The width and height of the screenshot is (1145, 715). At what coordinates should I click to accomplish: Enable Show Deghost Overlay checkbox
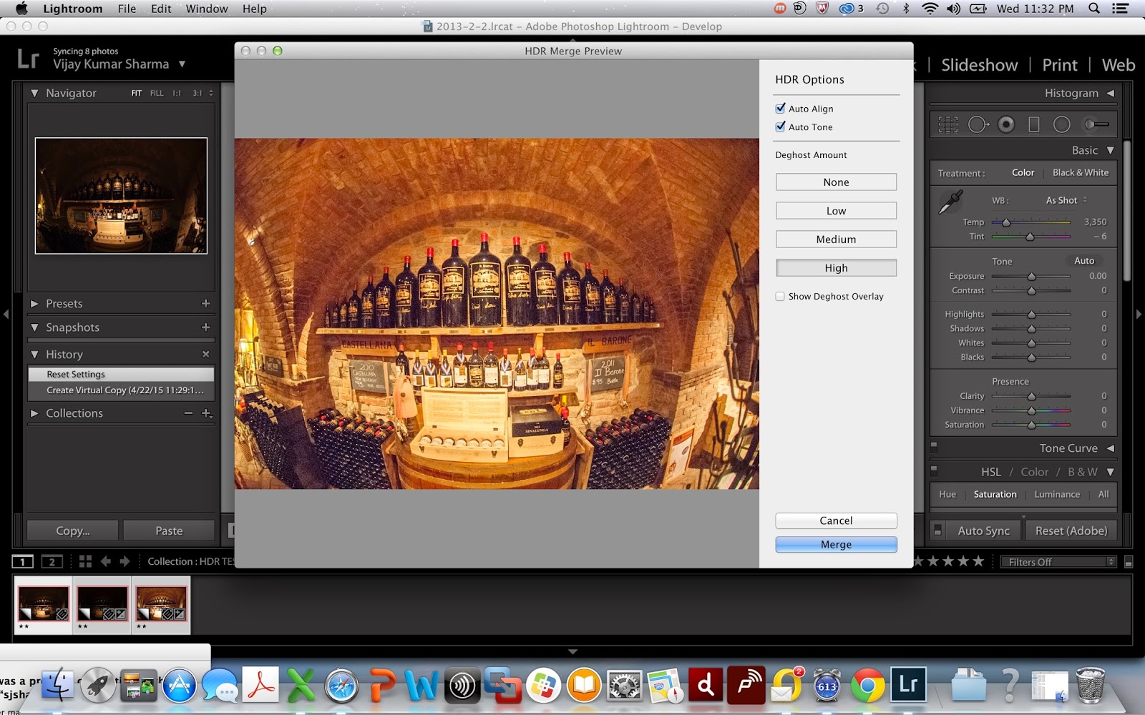(780, 296)
